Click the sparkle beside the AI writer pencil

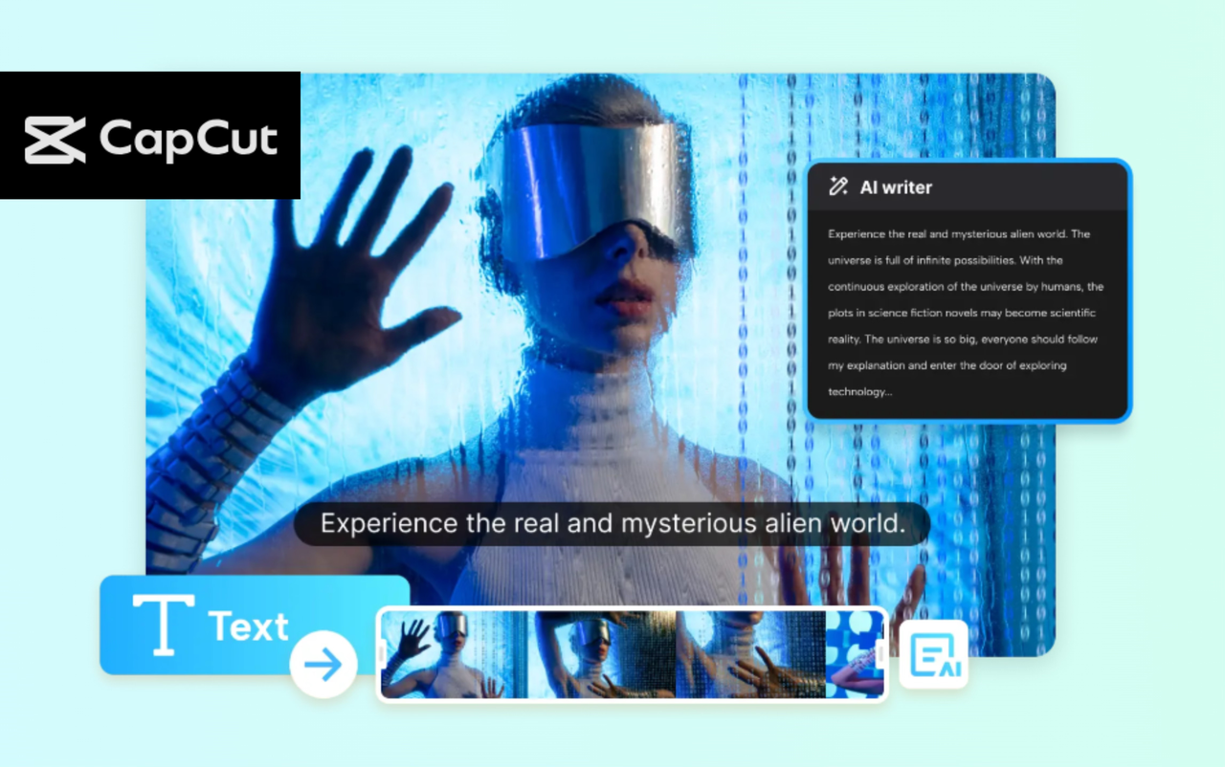[833, 178]
